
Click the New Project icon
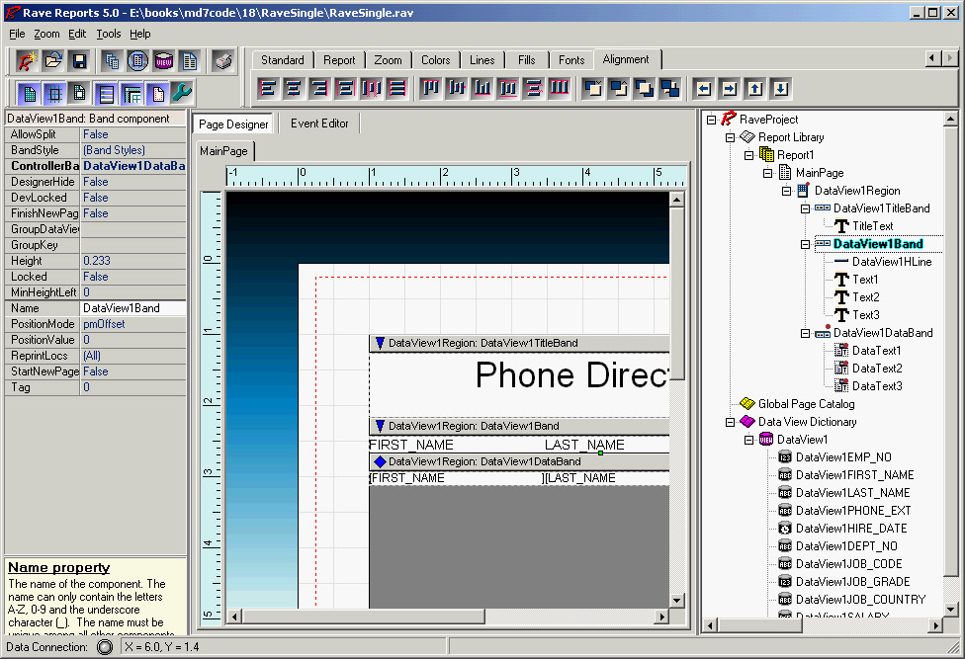pyautogui.click(x=27, y=60)
